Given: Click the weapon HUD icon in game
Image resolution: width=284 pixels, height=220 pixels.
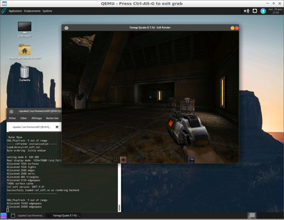Looking at the screenshot, I should [x=191, y=160].
